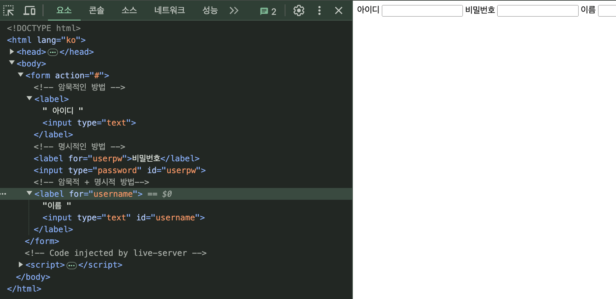Select the first input type="text" node

[x=89, y=123]
